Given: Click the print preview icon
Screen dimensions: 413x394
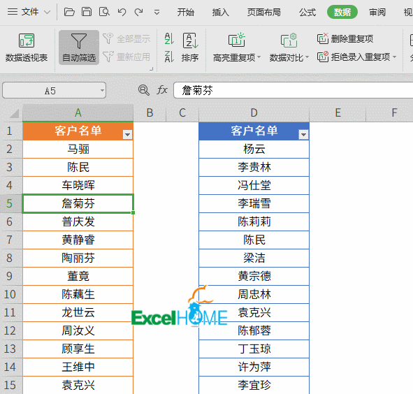Looking at the screenshot, I should coord(104,12).
